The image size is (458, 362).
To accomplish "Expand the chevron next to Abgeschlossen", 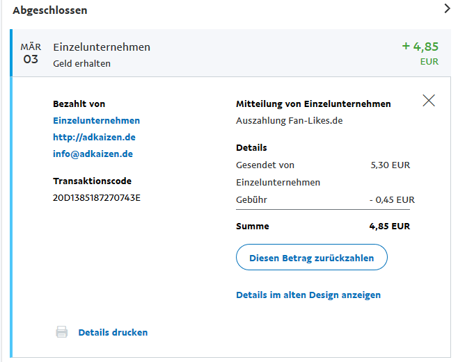I will [x=447, y=9].
